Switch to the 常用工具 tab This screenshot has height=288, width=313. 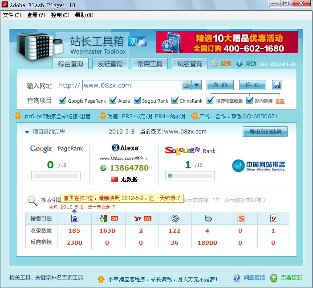pos(150,64)
